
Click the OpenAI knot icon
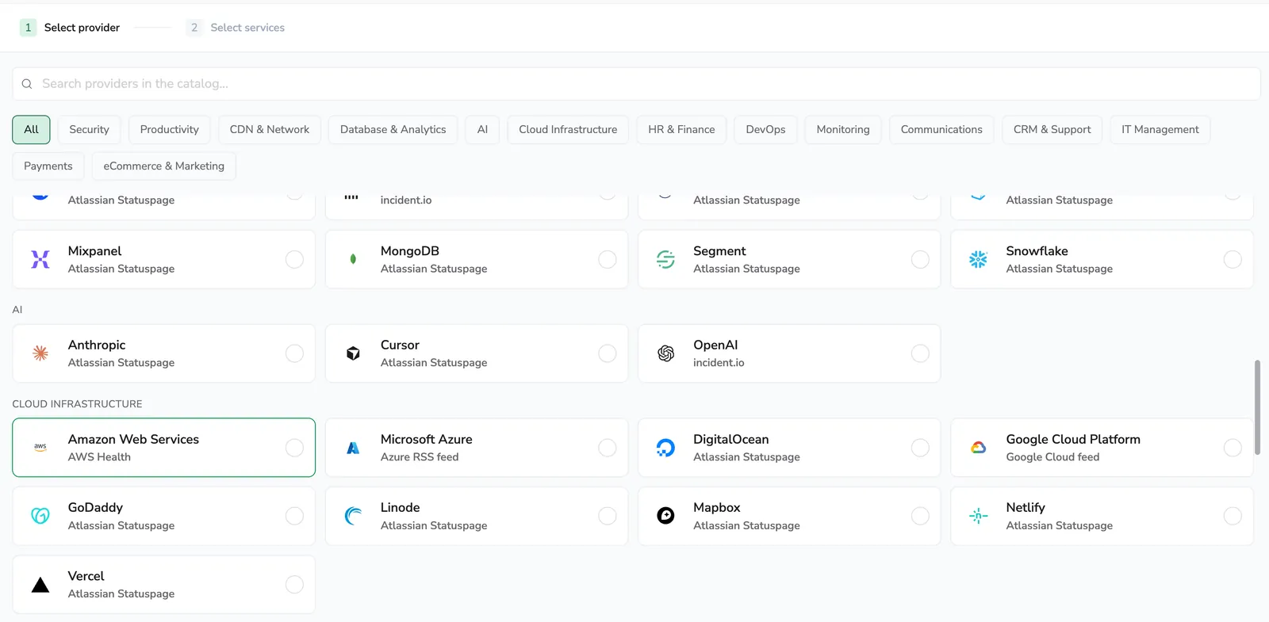(x=665, y=353)
